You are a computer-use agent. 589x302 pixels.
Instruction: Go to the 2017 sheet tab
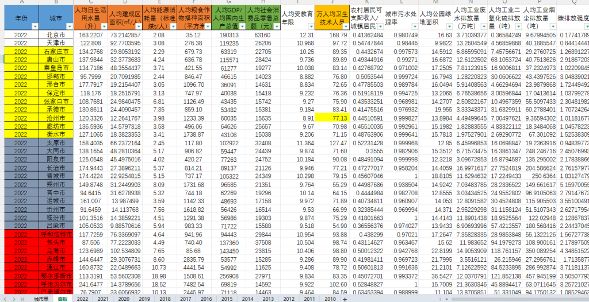(185, 299)
